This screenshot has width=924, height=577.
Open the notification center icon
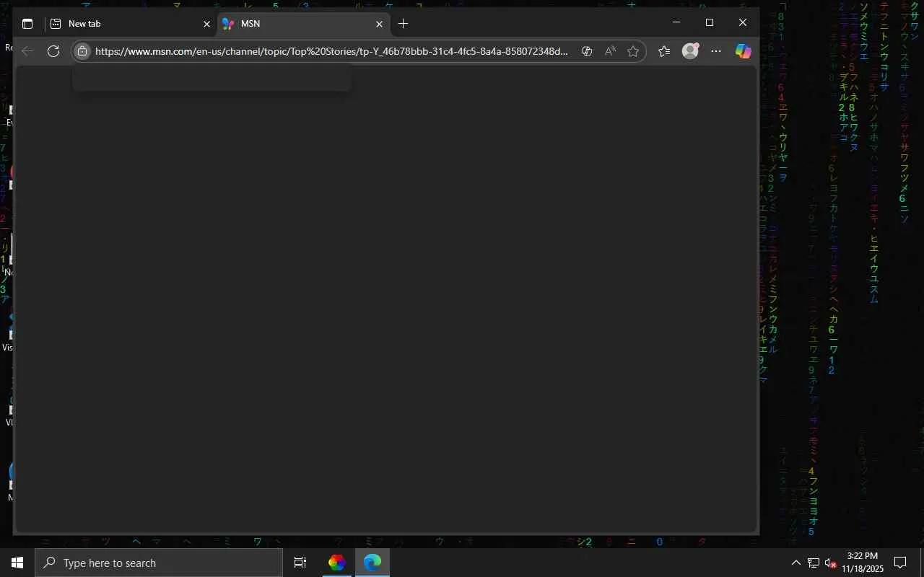(x=900, y=563)
